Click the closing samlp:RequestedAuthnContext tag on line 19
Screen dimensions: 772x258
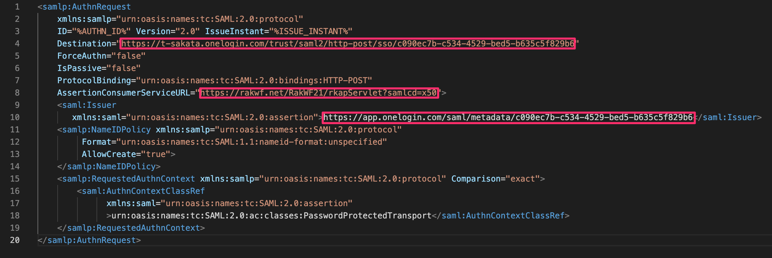coord(131,228)
